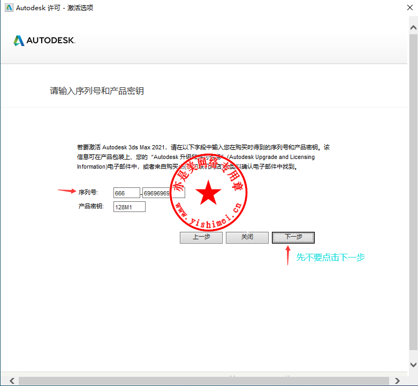Click vertical scrollbar up arrow

click(413, 28)
